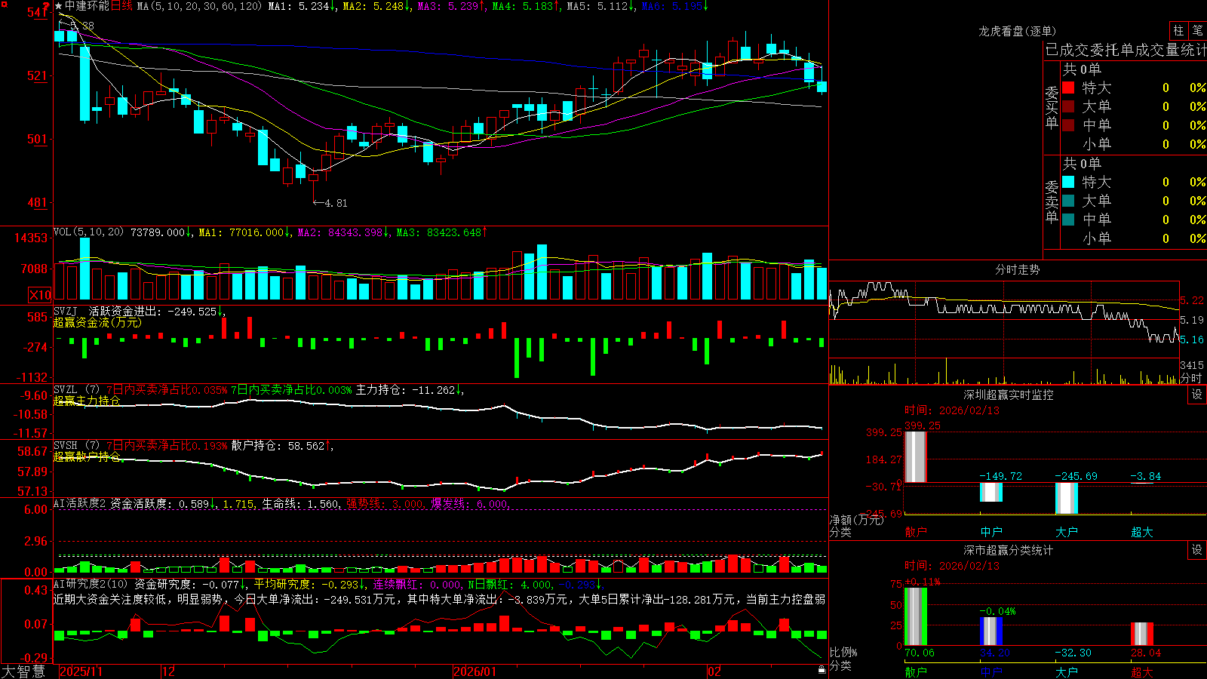Click the 柱 (bar) view toggle button

pyautogui.click(x=1178, y=30)
